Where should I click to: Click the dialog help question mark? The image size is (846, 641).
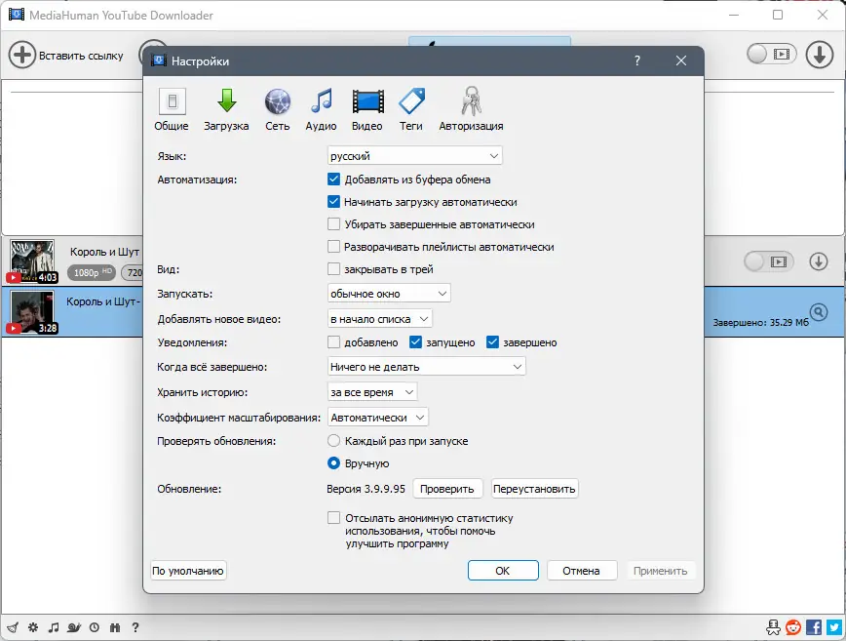pos(636,60)
